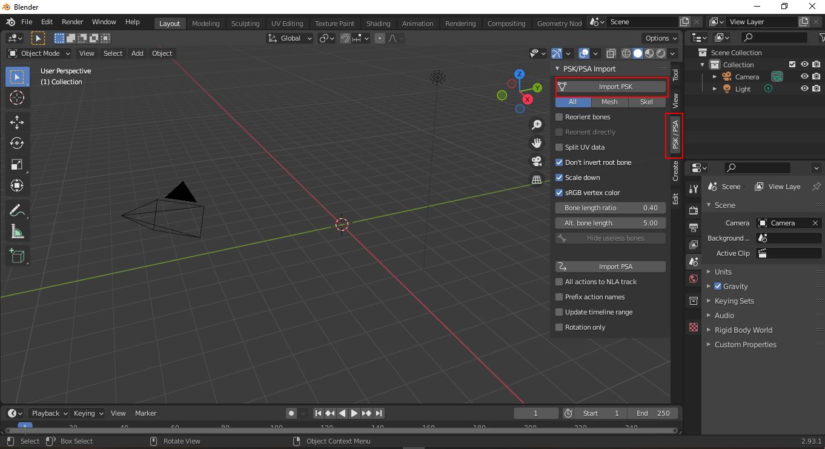Screen dimensions: 825x449
Task: Select the Cursor tool in the toolbar
Action: point(17,98)
